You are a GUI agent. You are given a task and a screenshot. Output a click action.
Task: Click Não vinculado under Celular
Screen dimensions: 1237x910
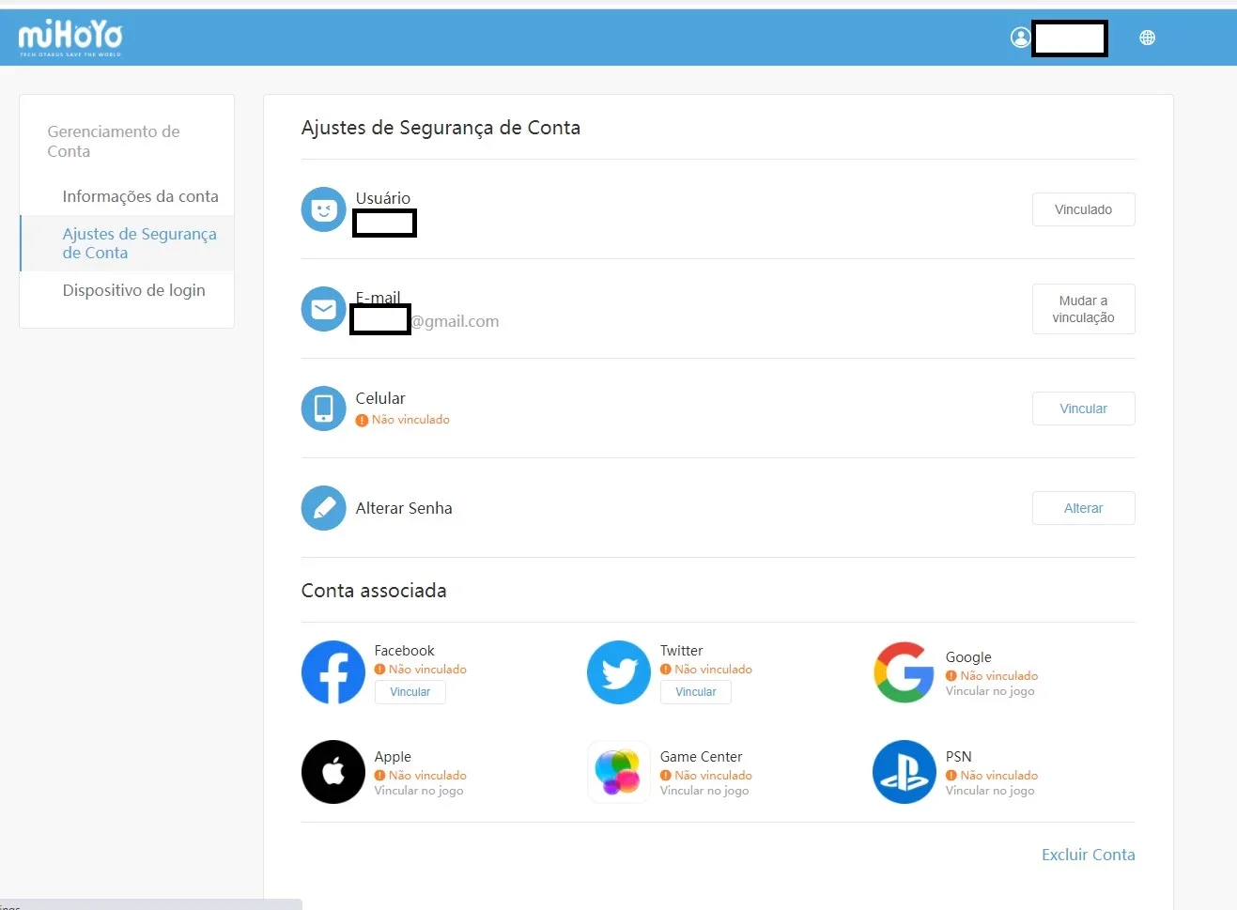pyautogui.click(x=410, y=420)
